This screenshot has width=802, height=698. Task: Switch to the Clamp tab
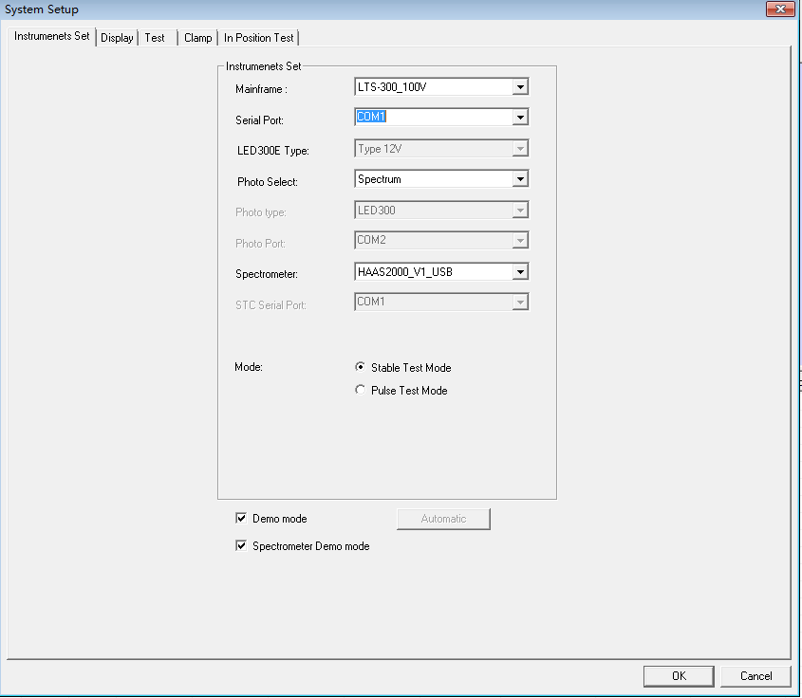coord(197,38)
